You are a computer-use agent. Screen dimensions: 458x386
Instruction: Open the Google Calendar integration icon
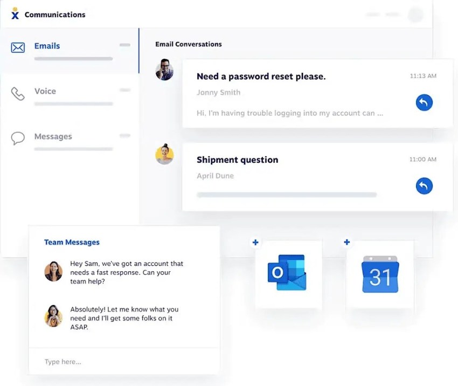[x=380, y=274]
